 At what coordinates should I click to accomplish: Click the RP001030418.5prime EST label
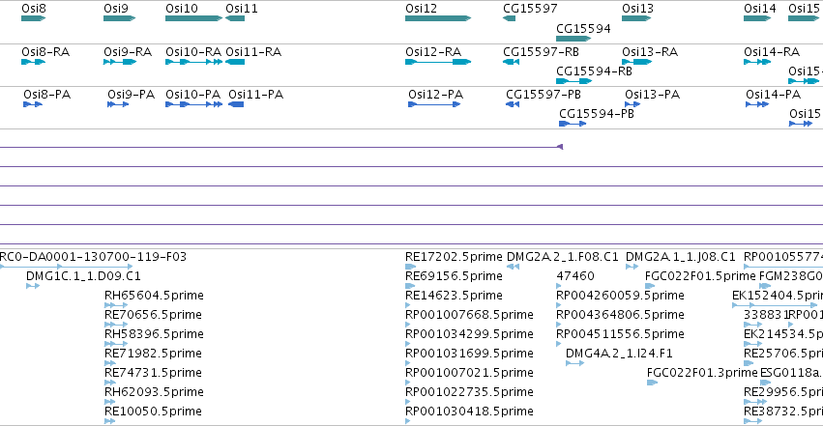(469, 412)
